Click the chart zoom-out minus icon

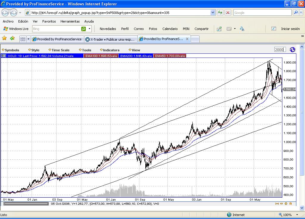click(x=281, y=204)
